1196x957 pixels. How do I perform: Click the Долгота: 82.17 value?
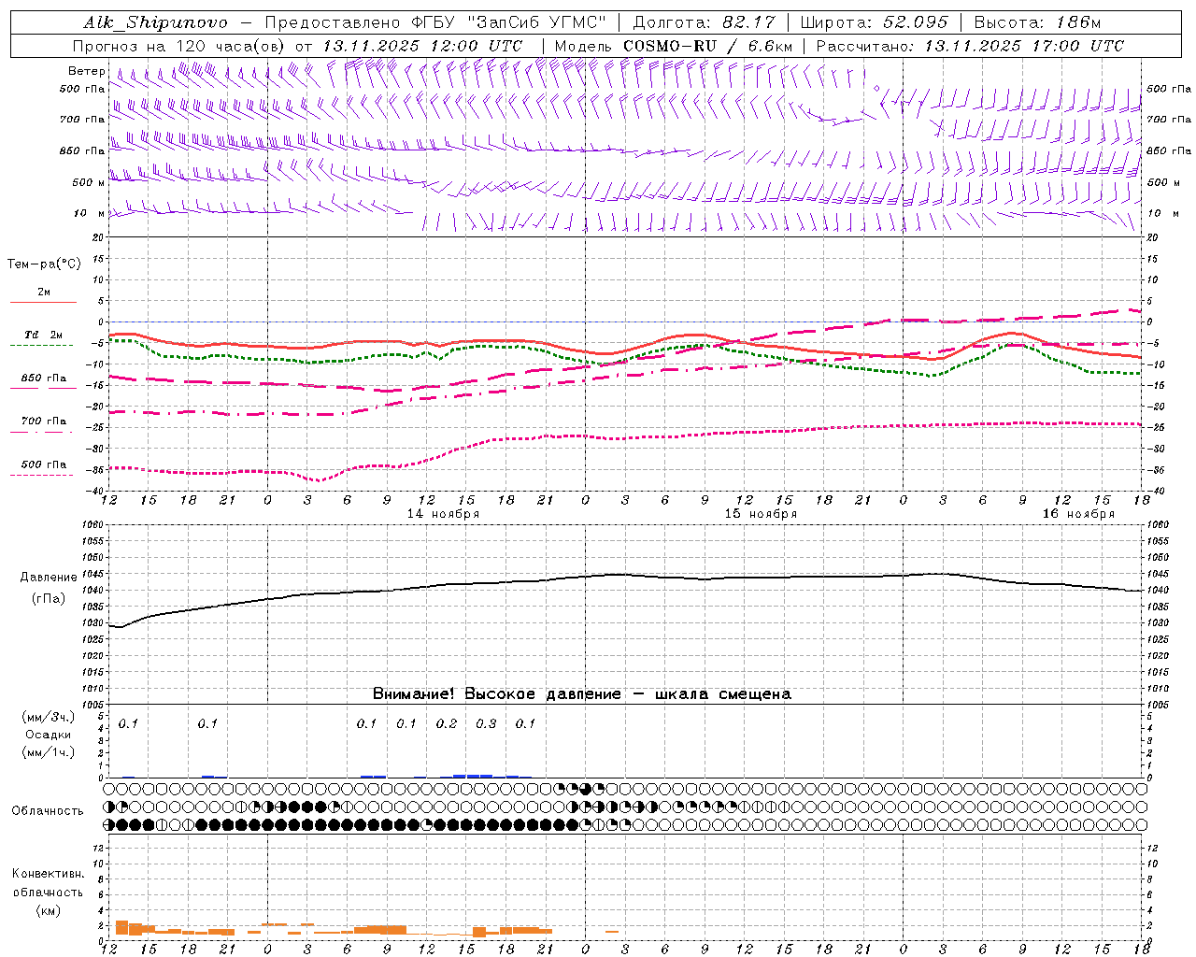point(704,22)
